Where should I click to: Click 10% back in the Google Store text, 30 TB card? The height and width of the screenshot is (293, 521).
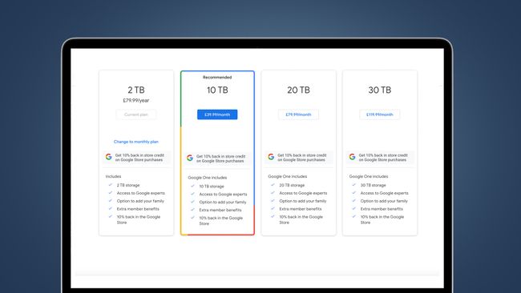[x=382, y=219]
